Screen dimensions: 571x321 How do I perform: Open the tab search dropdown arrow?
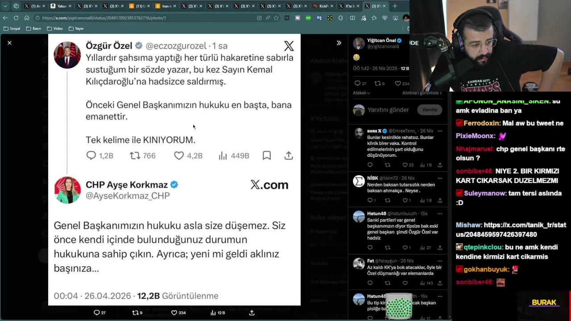coord(5,6)
